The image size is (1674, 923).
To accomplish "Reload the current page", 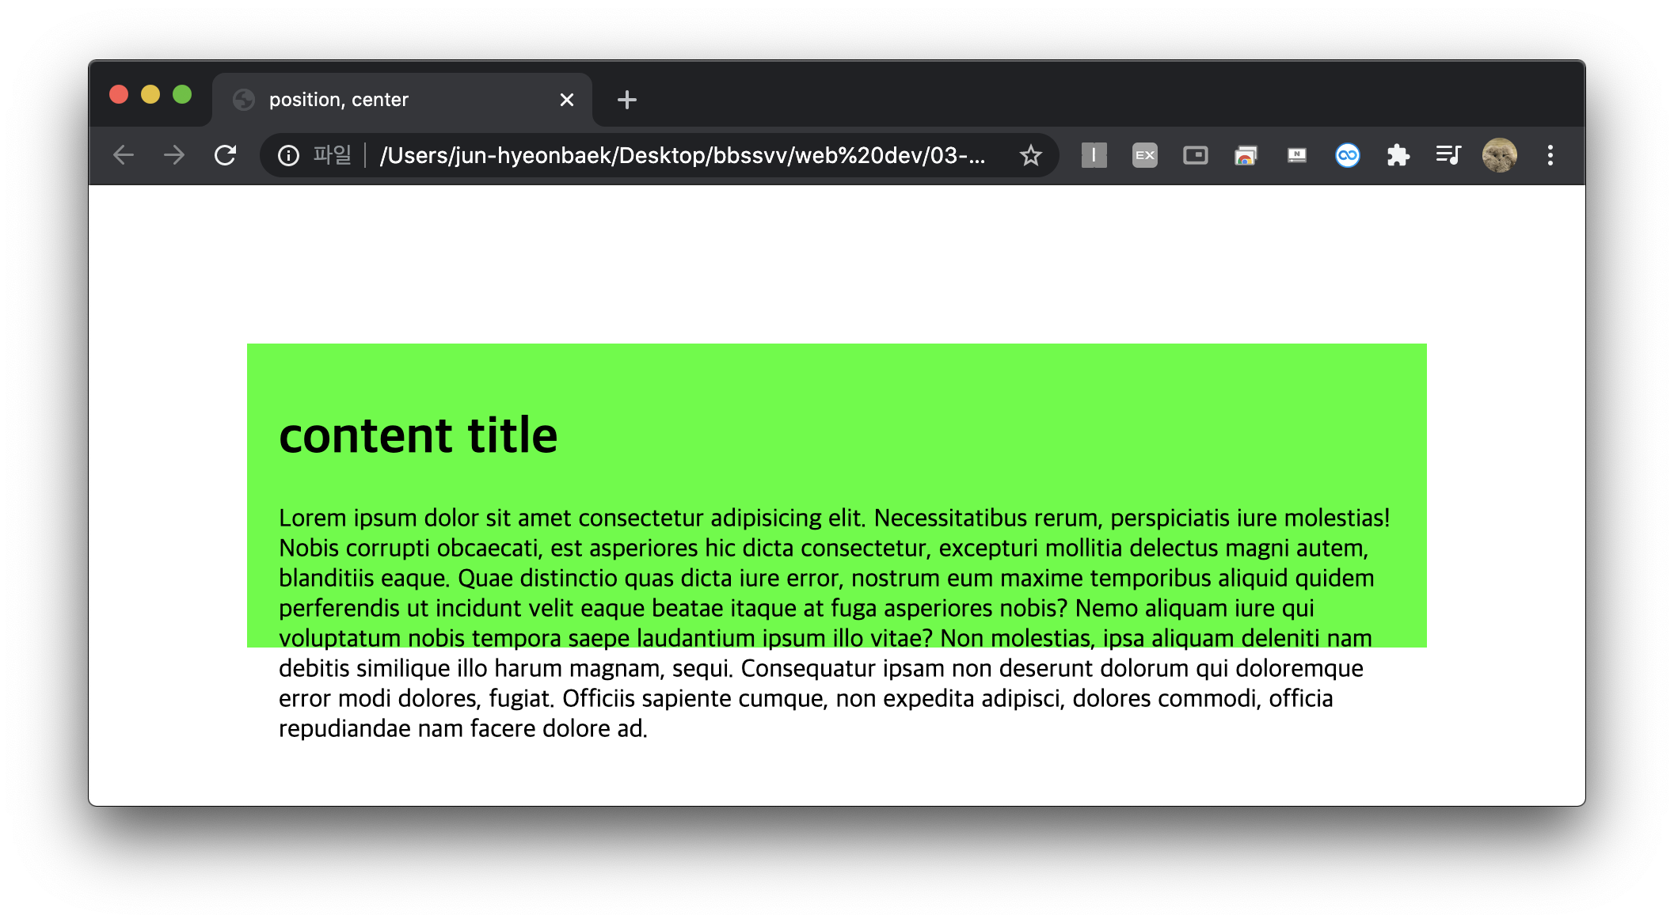I will coord(226,155).
